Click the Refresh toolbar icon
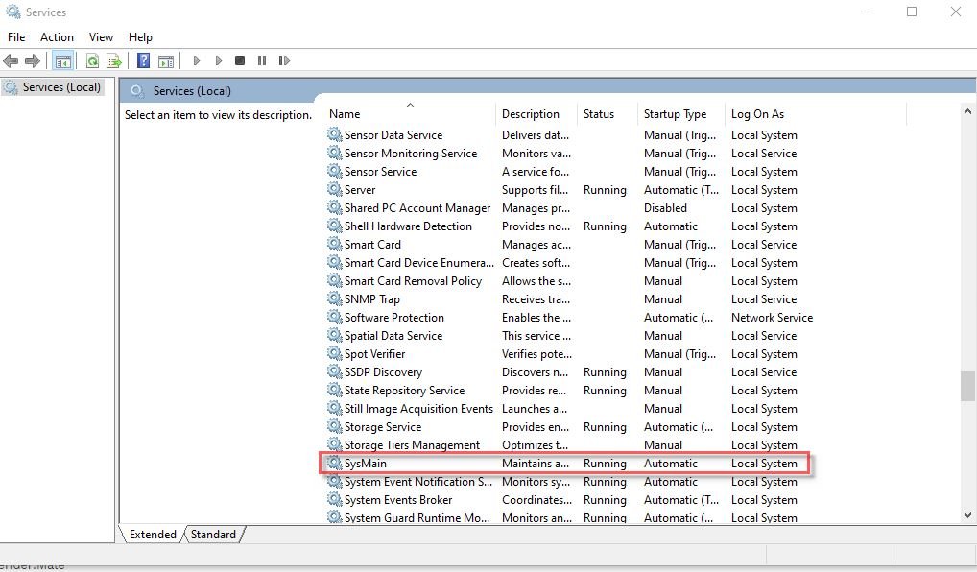 92,60
